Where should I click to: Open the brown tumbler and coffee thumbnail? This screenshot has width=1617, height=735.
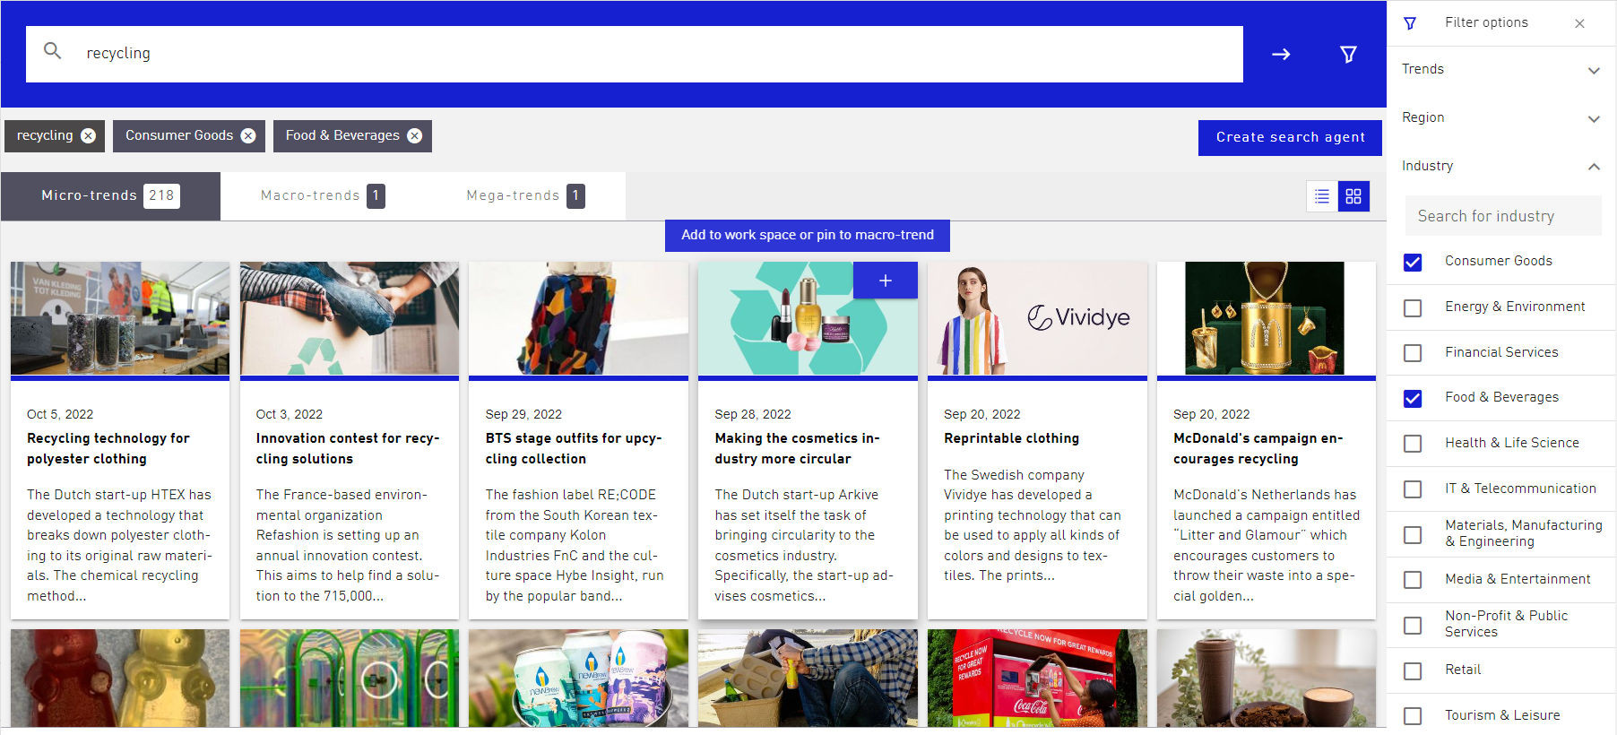1267,678
